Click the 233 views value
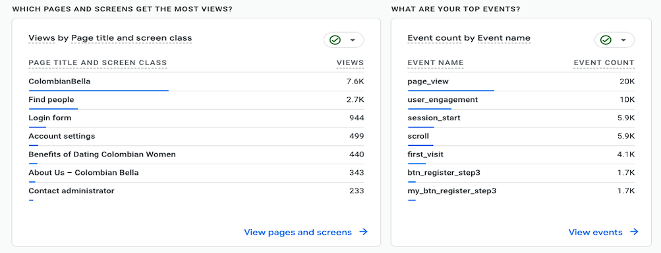Viewport: 661px width, 253px height. [357, 191]
